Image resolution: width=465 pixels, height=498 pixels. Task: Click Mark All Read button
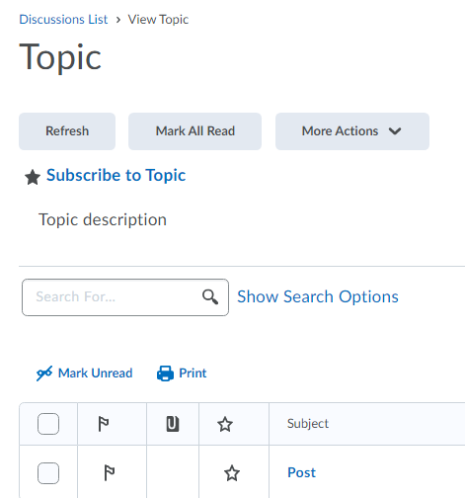pos(194,131)
